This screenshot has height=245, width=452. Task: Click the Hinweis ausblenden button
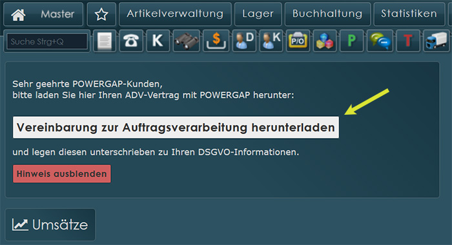(x=62, y=173)
